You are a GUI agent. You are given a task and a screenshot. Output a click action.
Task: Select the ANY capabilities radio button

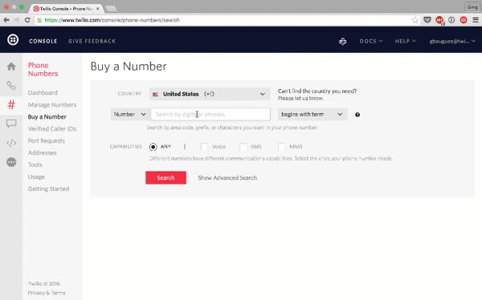[153, 147]
